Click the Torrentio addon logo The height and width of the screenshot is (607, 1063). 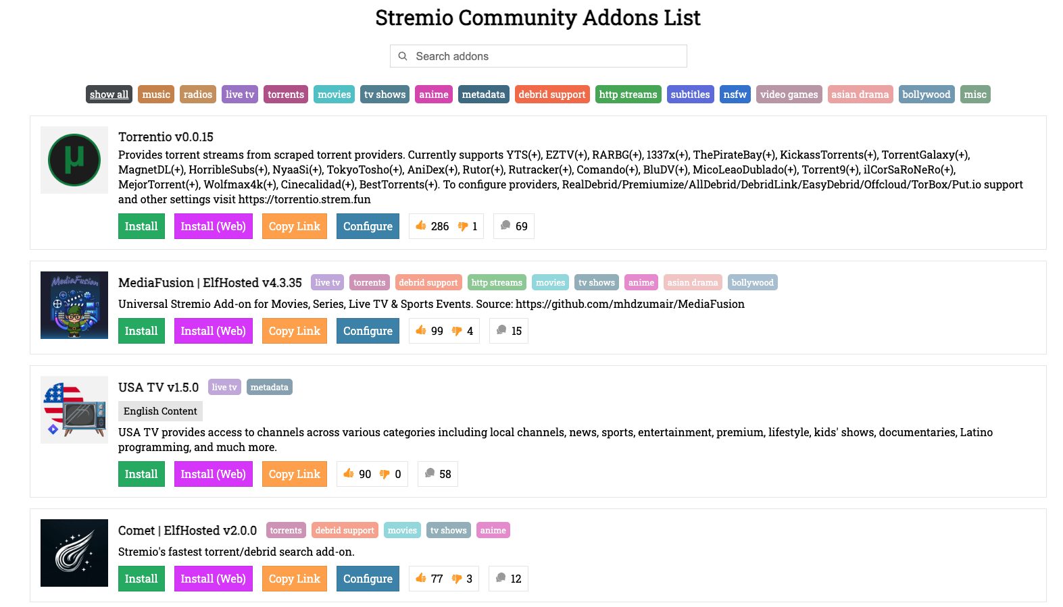[x=74, y=160]
